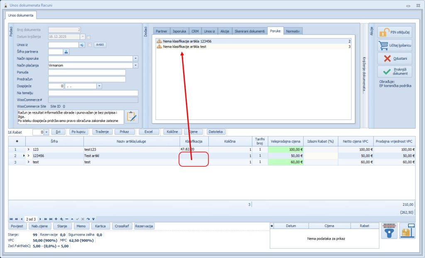Viewport: 425px width, 258px height.
Task: Click the Excel button
Action: coord(149,132)
